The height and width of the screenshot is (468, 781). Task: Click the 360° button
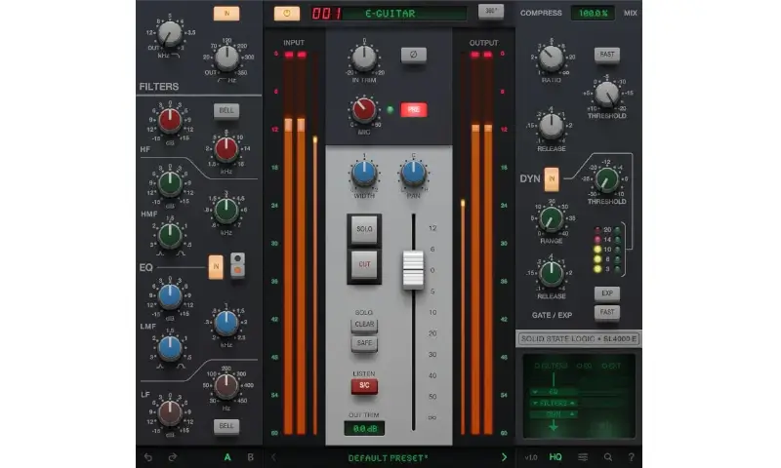pos(491,12)
